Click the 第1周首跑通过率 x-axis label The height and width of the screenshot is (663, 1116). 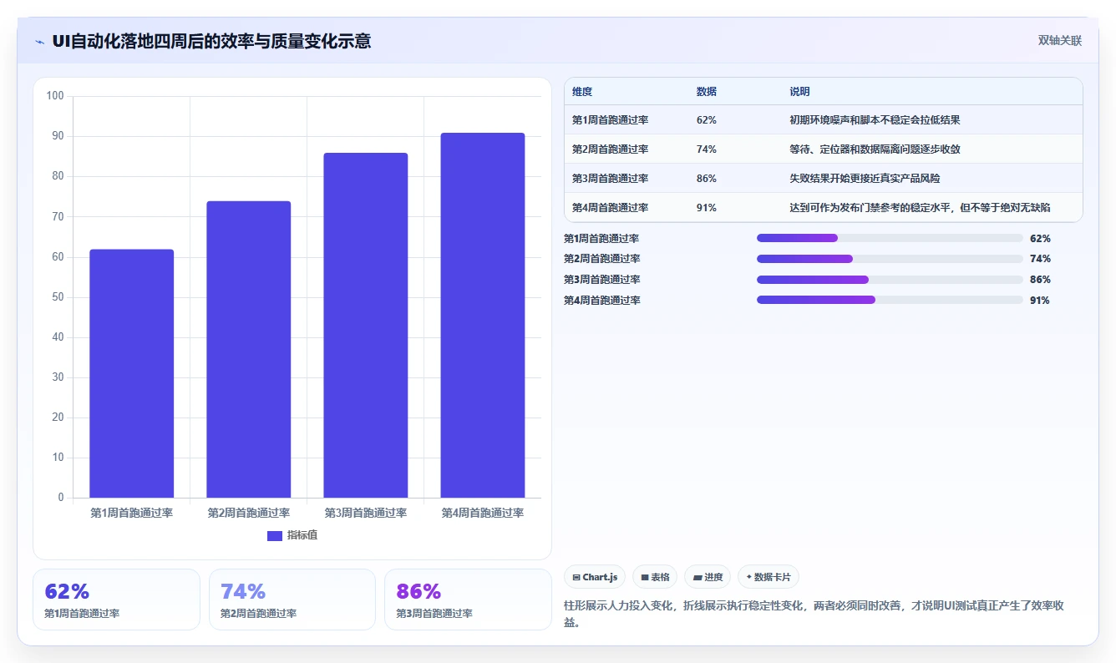(132, 513)
